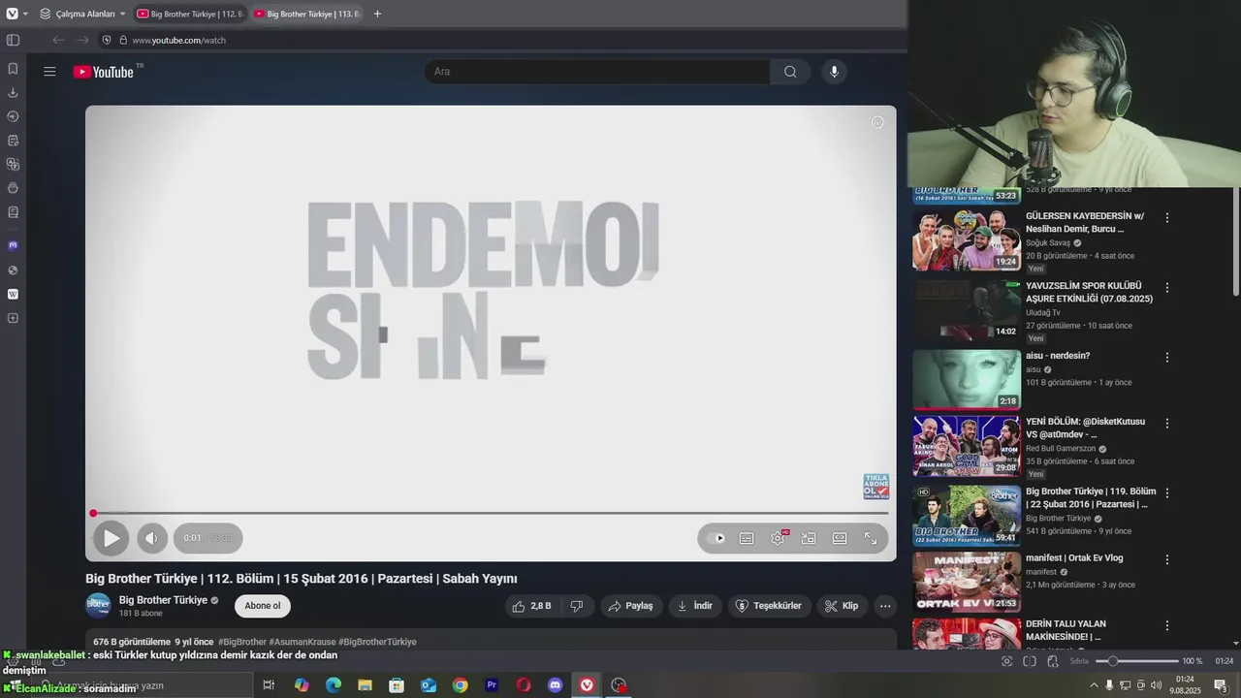Open Vivaldi menu dropdown arrow
Viewport: 1241px width, 698px height.
[25, 14]
